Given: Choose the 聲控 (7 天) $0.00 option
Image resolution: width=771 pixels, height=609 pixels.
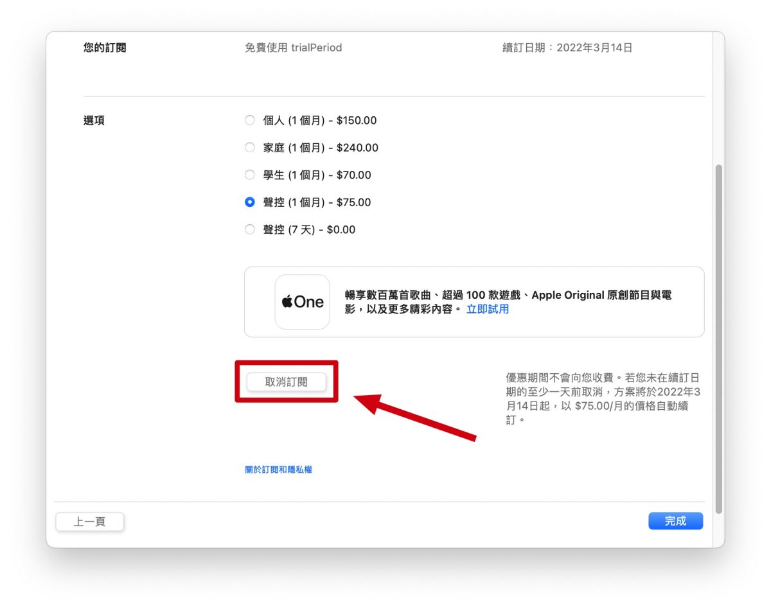Looking at the screenshot, I should click(250, 229).
